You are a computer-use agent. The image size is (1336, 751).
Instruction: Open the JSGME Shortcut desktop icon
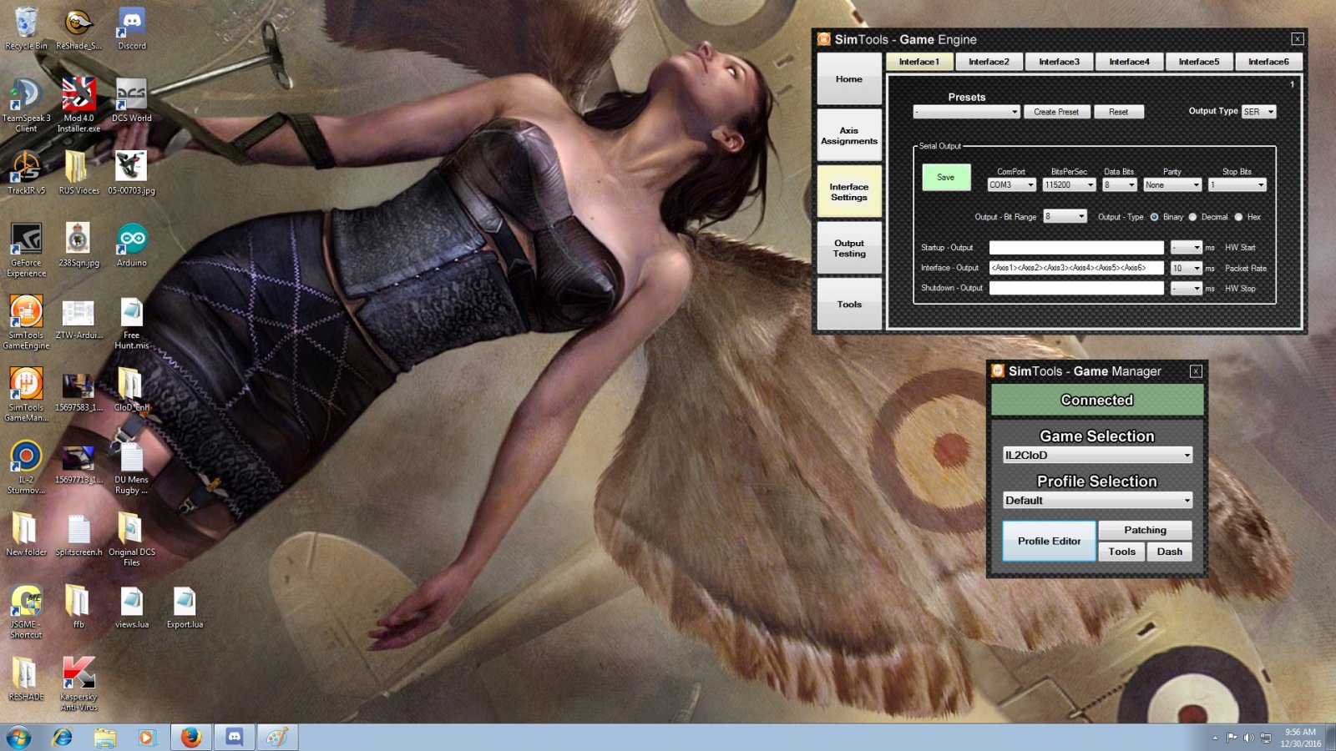[x=26, y=612]
